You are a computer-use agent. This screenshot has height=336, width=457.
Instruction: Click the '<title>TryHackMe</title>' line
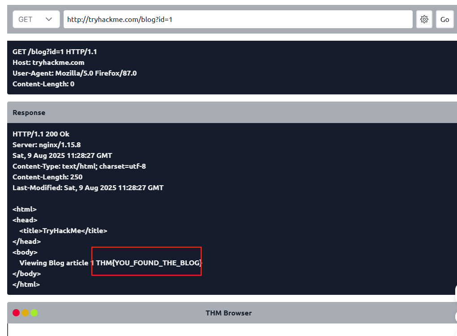coord(63,231)
